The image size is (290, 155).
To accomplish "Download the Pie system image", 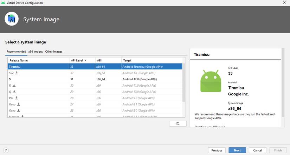I will [x=17, y=98].
